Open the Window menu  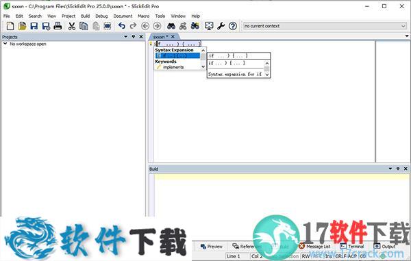[178, 16]
